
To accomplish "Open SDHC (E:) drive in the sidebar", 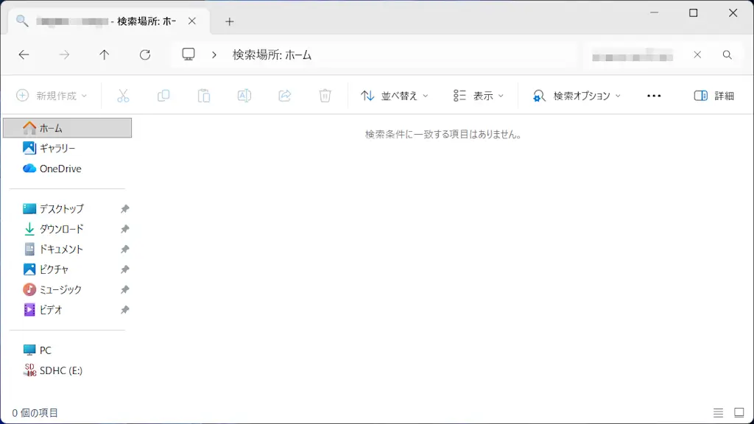I will (x=63, y=370).
